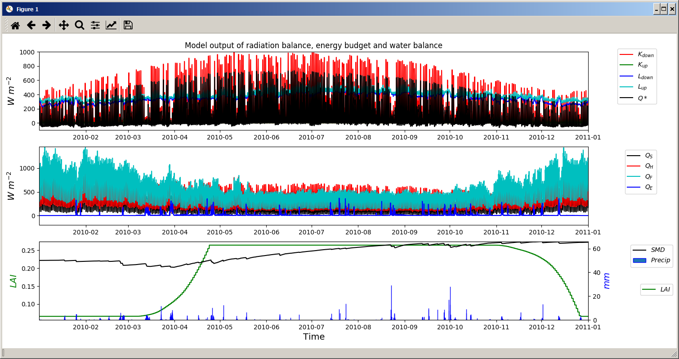Click the SMD legend entry

pos(652,250)
